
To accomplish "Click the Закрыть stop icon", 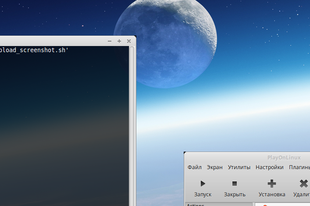I will [x=235, y=184].
